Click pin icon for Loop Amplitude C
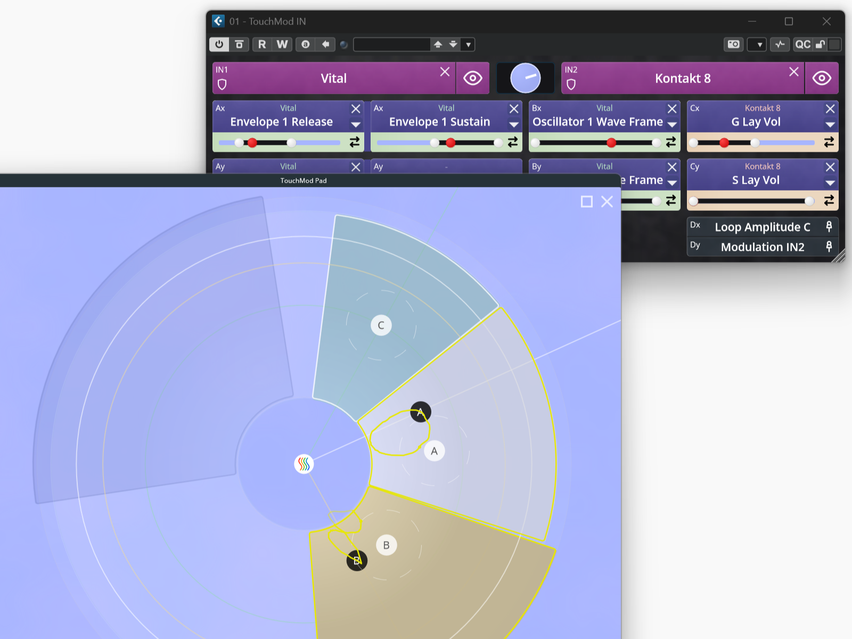 [829, 227]
